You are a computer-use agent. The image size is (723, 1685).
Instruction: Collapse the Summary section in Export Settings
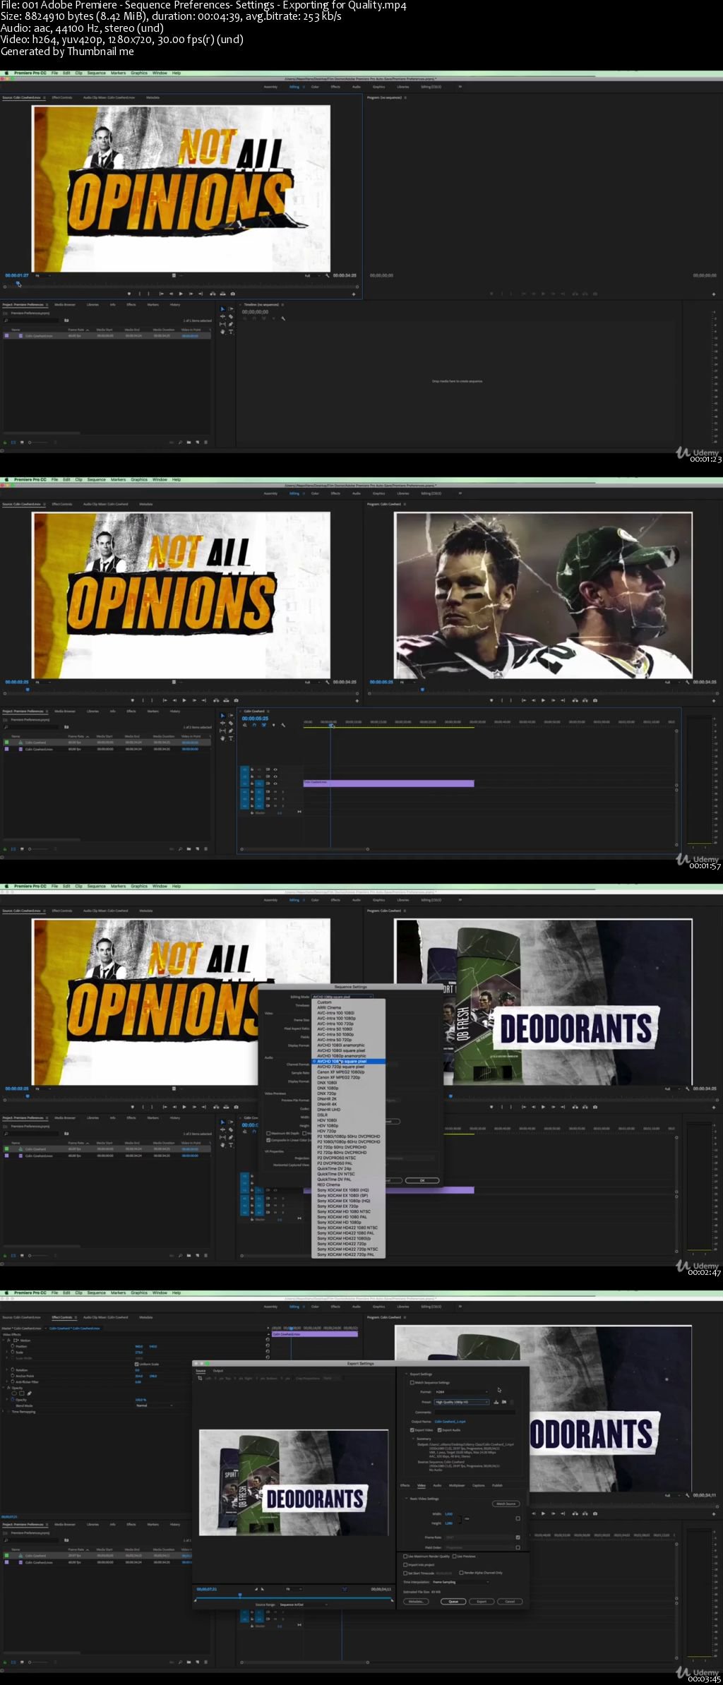[413, 1439]
